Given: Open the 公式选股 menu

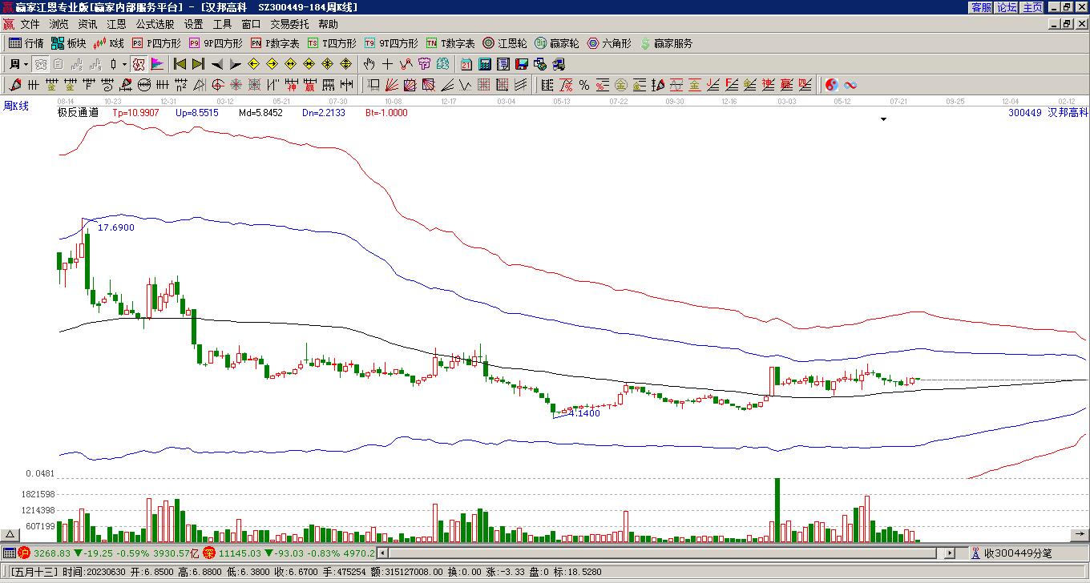Looking at the screenshot, I should point(155,25).
